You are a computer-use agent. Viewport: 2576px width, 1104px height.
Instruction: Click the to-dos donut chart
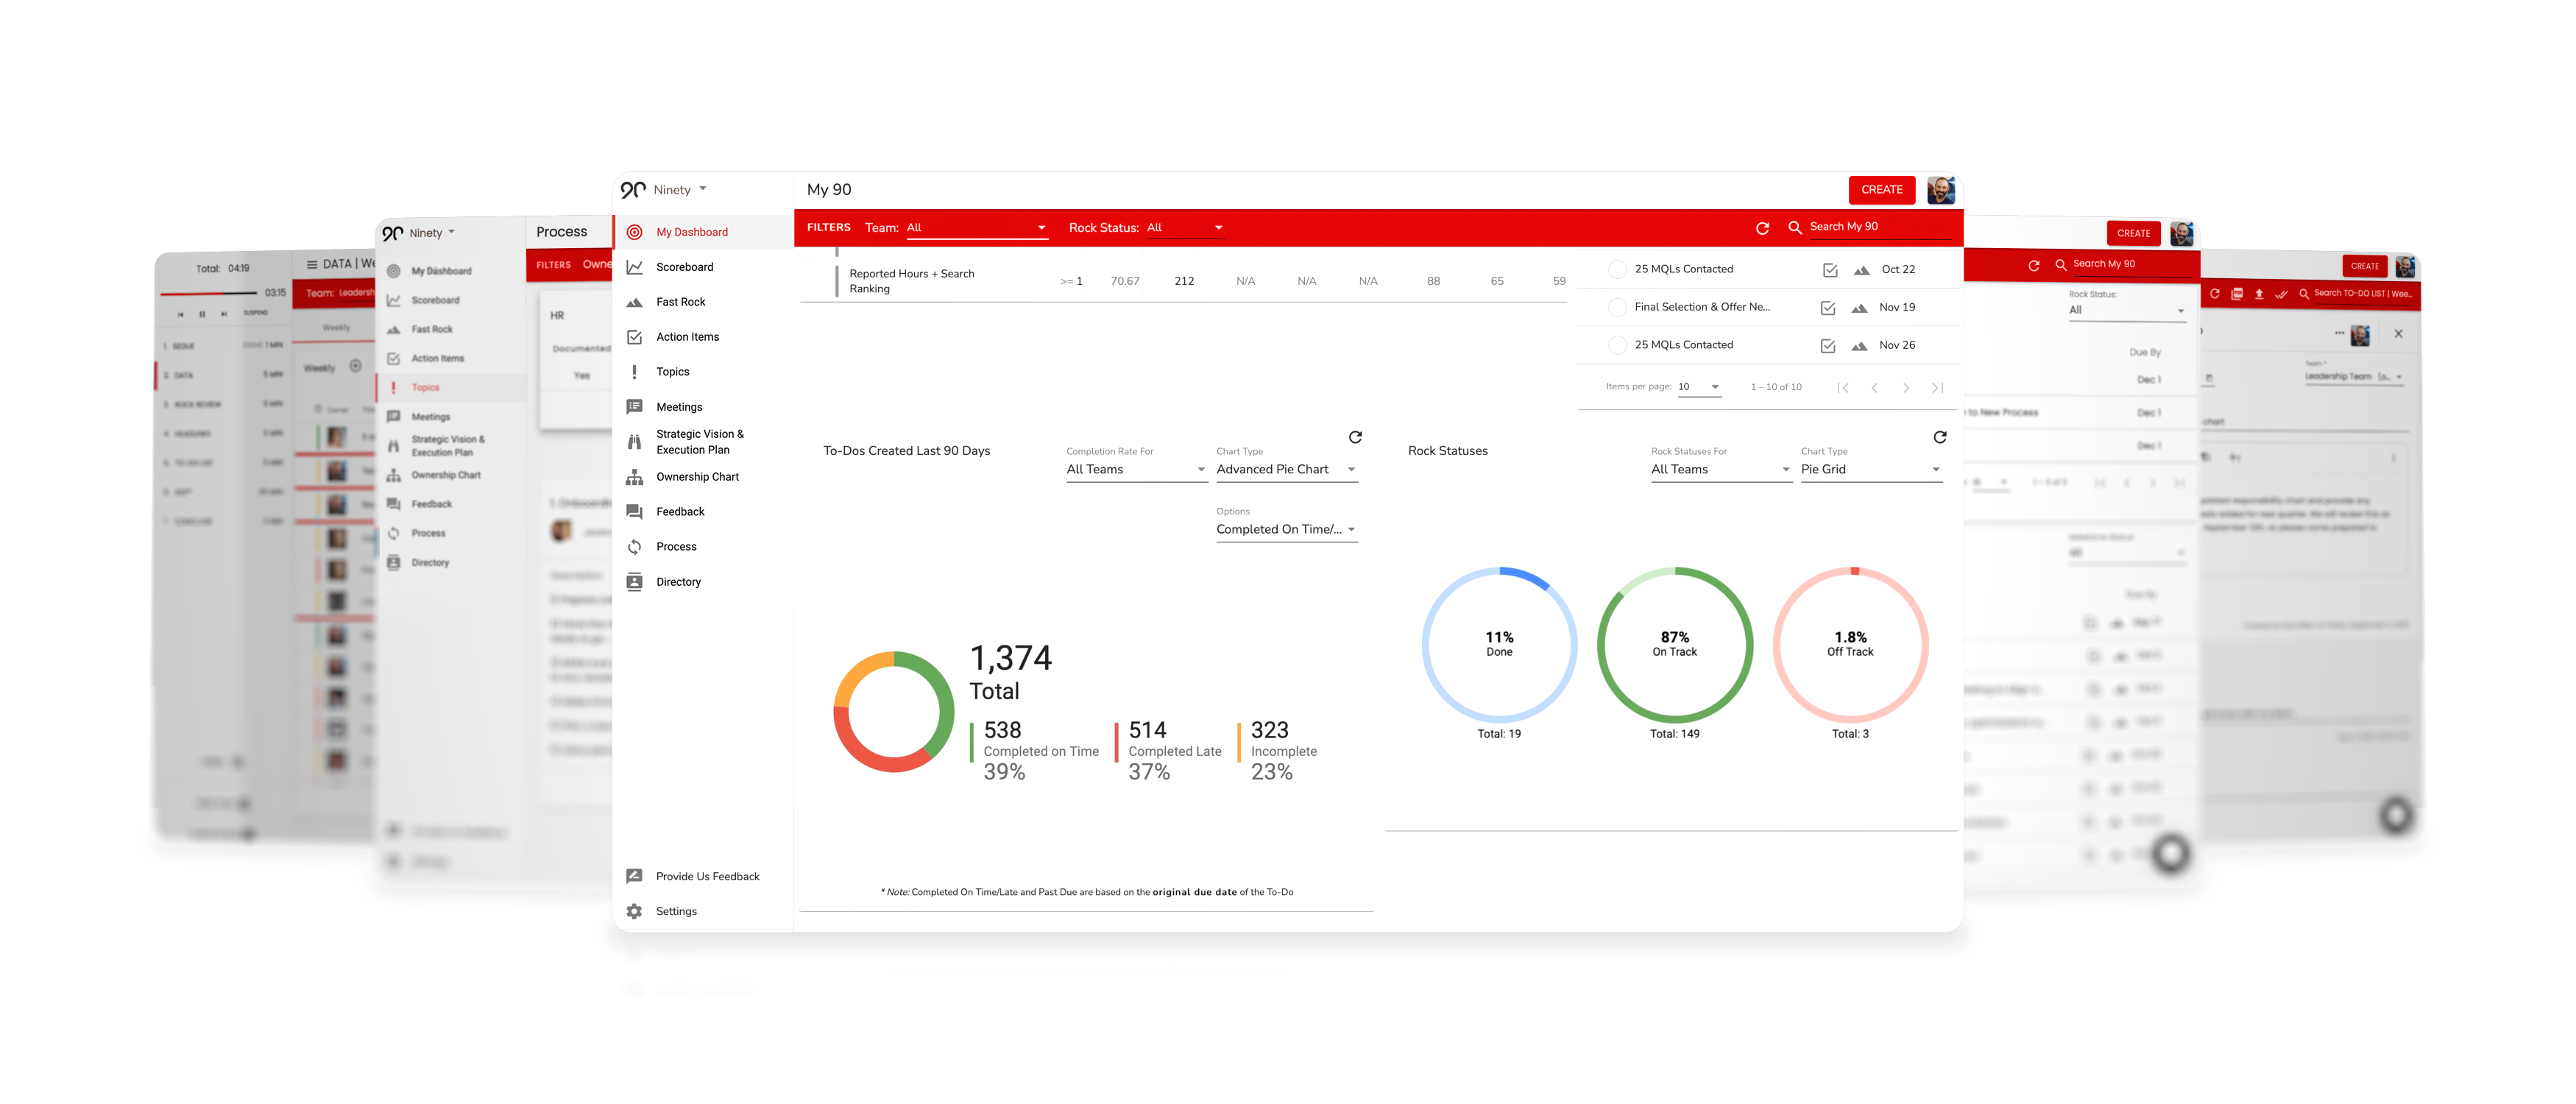(894, 712)
